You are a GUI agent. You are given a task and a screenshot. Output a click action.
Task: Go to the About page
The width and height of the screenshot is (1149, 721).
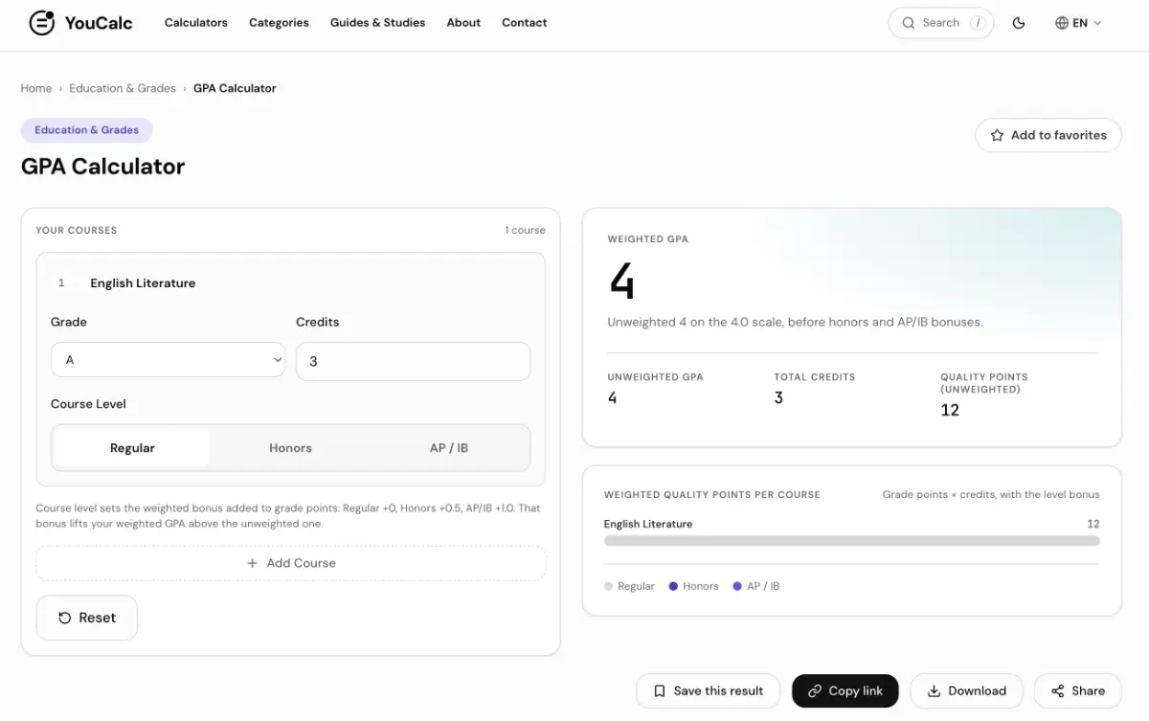click(463, 23)
